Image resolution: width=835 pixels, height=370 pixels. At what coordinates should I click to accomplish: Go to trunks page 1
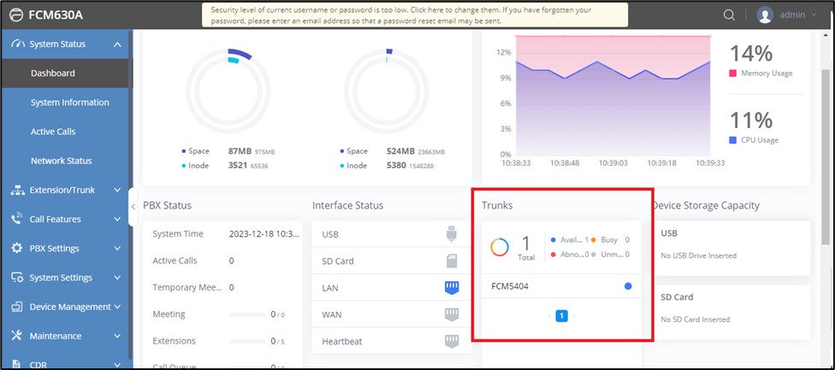pos(561,316)
